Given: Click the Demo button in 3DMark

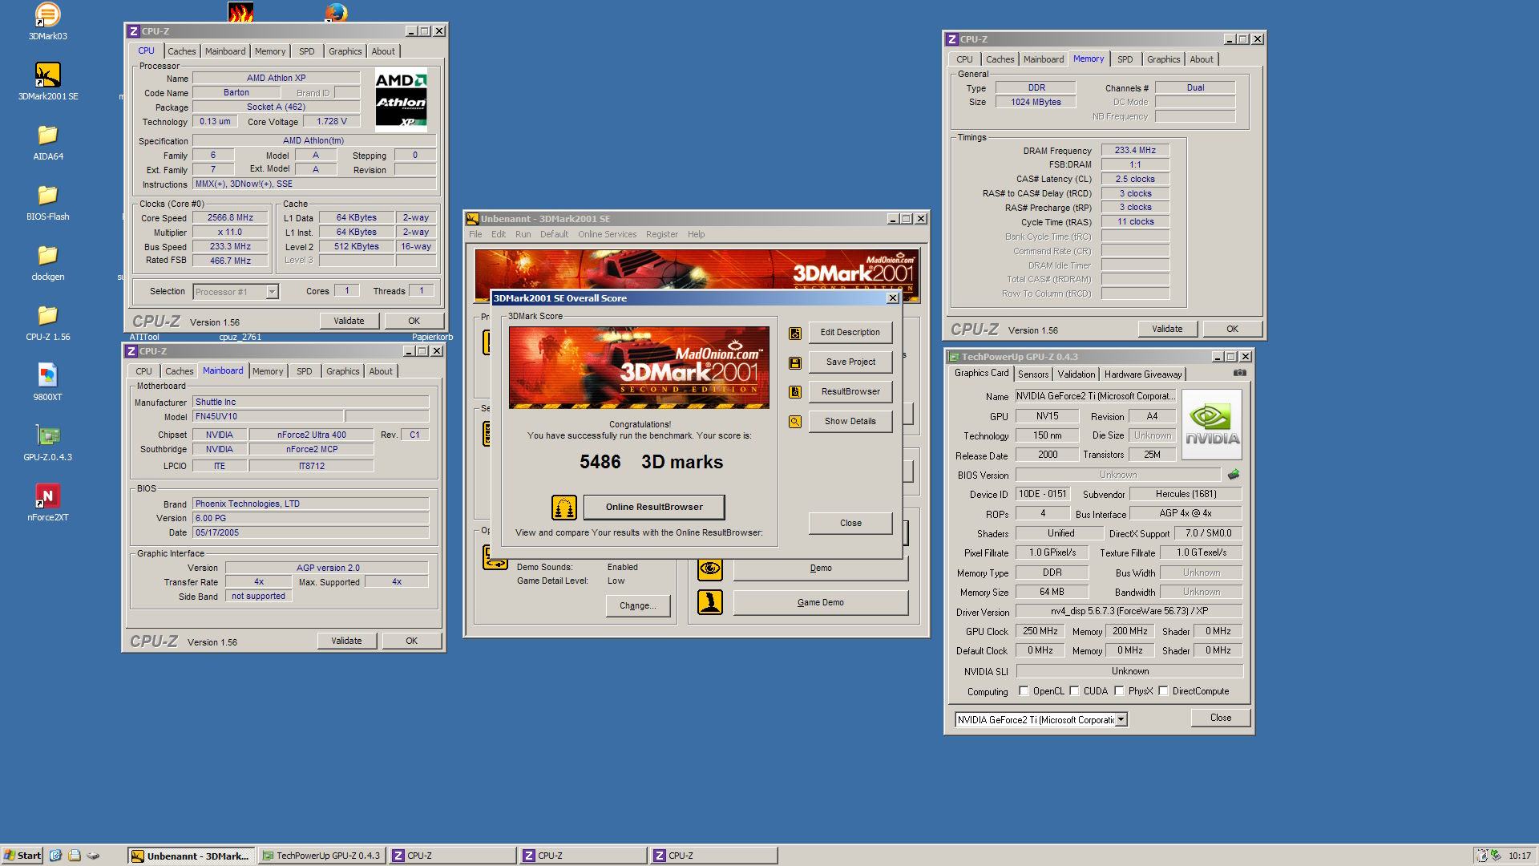Looking at the screenshot, I should [x=821, y=569].
